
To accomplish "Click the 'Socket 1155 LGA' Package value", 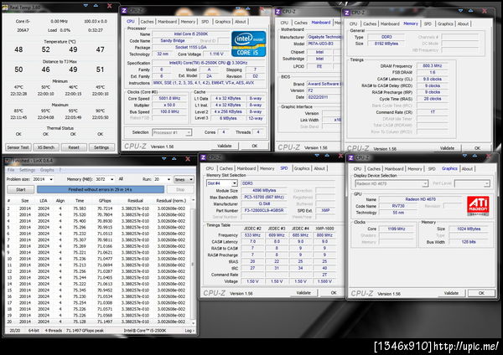I will coord(191,47).
